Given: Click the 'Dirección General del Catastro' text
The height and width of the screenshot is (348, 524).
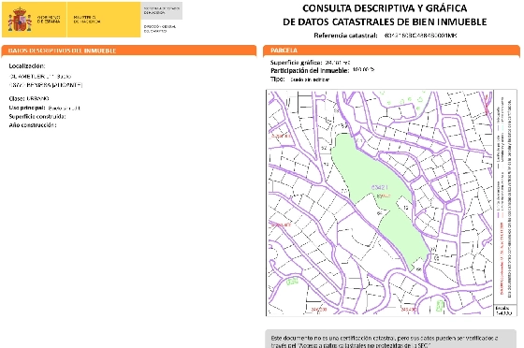Looking at the screenshot, I should (x=160, y=29).
